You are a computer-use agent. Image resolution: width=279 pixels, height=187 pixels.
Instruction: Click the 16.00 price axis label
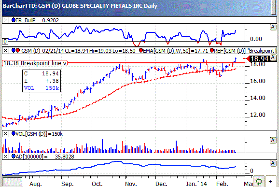258,81
